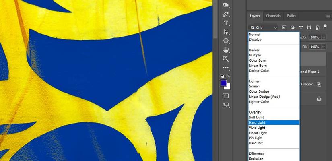Choose Vivid Light blend mode
Viewport: 332px width, 161px height.
pyautogui.click(x=274, y=128)
